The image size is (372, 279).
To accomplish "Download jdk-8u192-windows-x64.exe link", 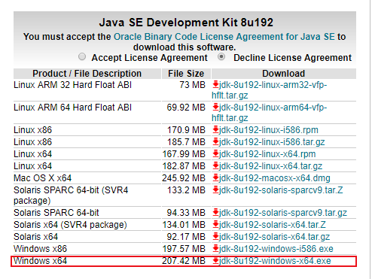I will click(x=275, y=261).
